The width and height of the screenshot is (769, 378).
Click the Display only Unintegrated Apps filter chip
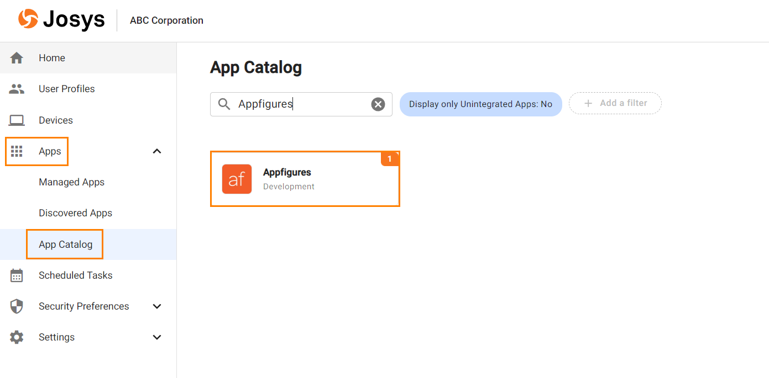480,104
